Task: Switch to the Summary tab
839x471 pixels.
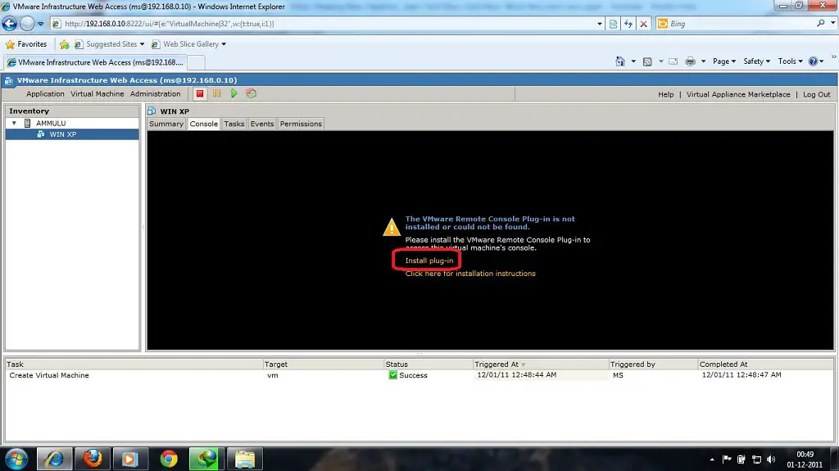Action: [166, 124]
